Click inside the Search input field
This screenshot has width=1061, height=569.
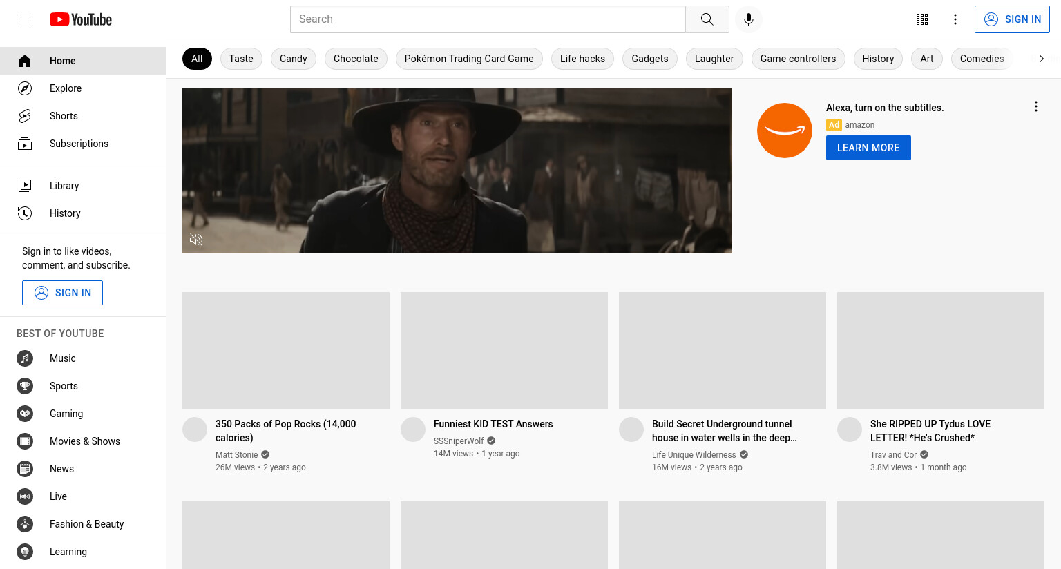(x=488, y=19)
